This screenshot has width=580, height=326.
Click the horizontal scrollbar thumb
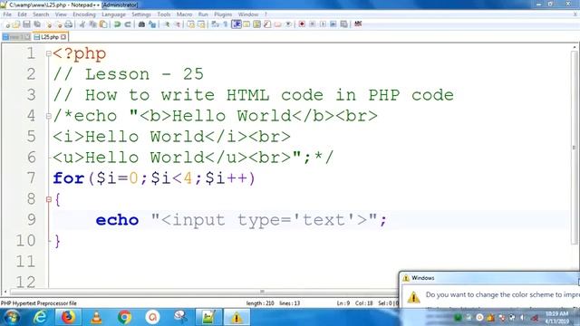coord(262,292)
